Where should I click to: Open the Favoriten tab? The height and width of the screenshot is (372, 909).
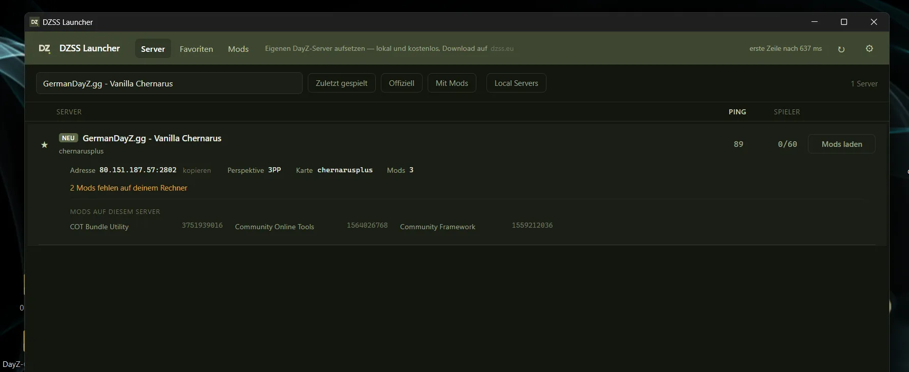click(197, 49)
